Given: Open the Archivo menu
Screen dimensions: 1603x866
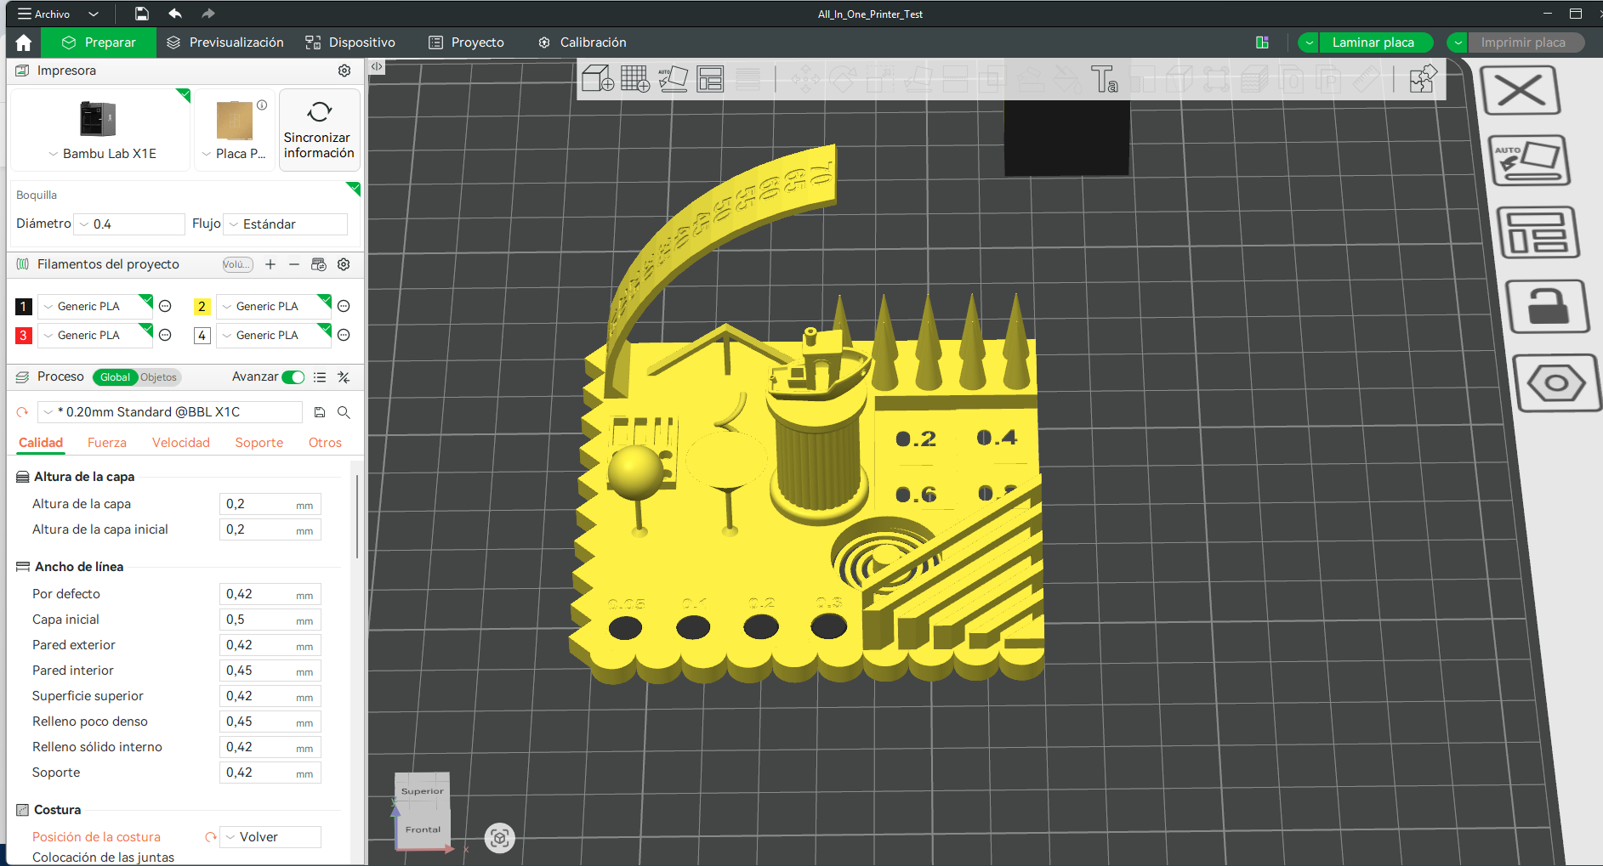Looking at the screenshot, I should point(44,14).
